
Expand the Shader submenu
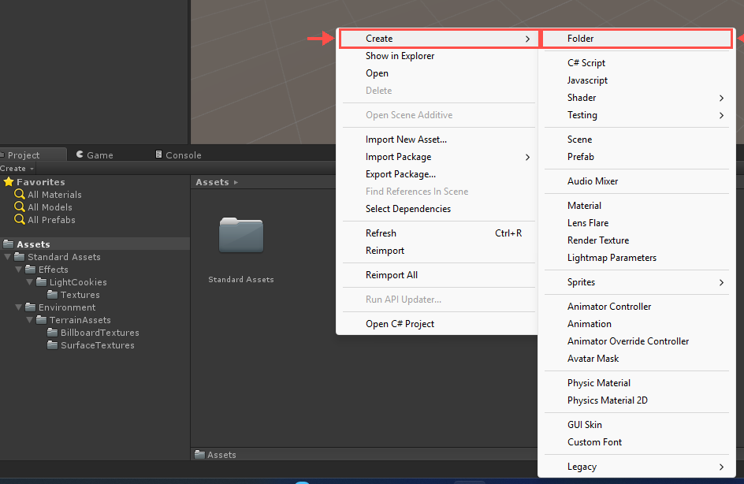tap(721, 98)
